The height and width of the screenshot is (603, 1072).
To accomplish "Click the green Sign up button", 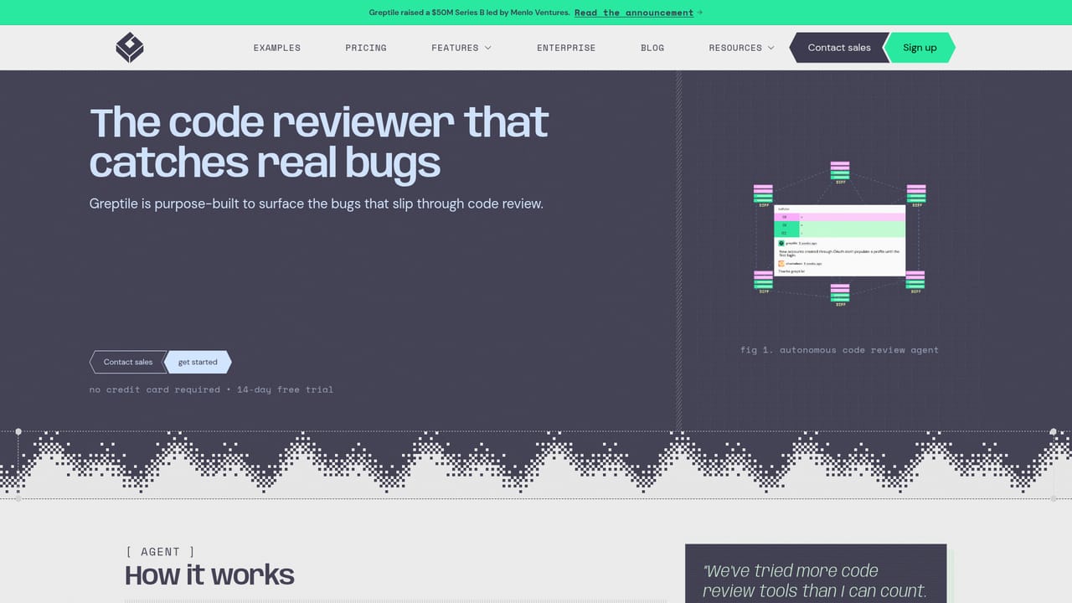I will (x=920, y=48).
